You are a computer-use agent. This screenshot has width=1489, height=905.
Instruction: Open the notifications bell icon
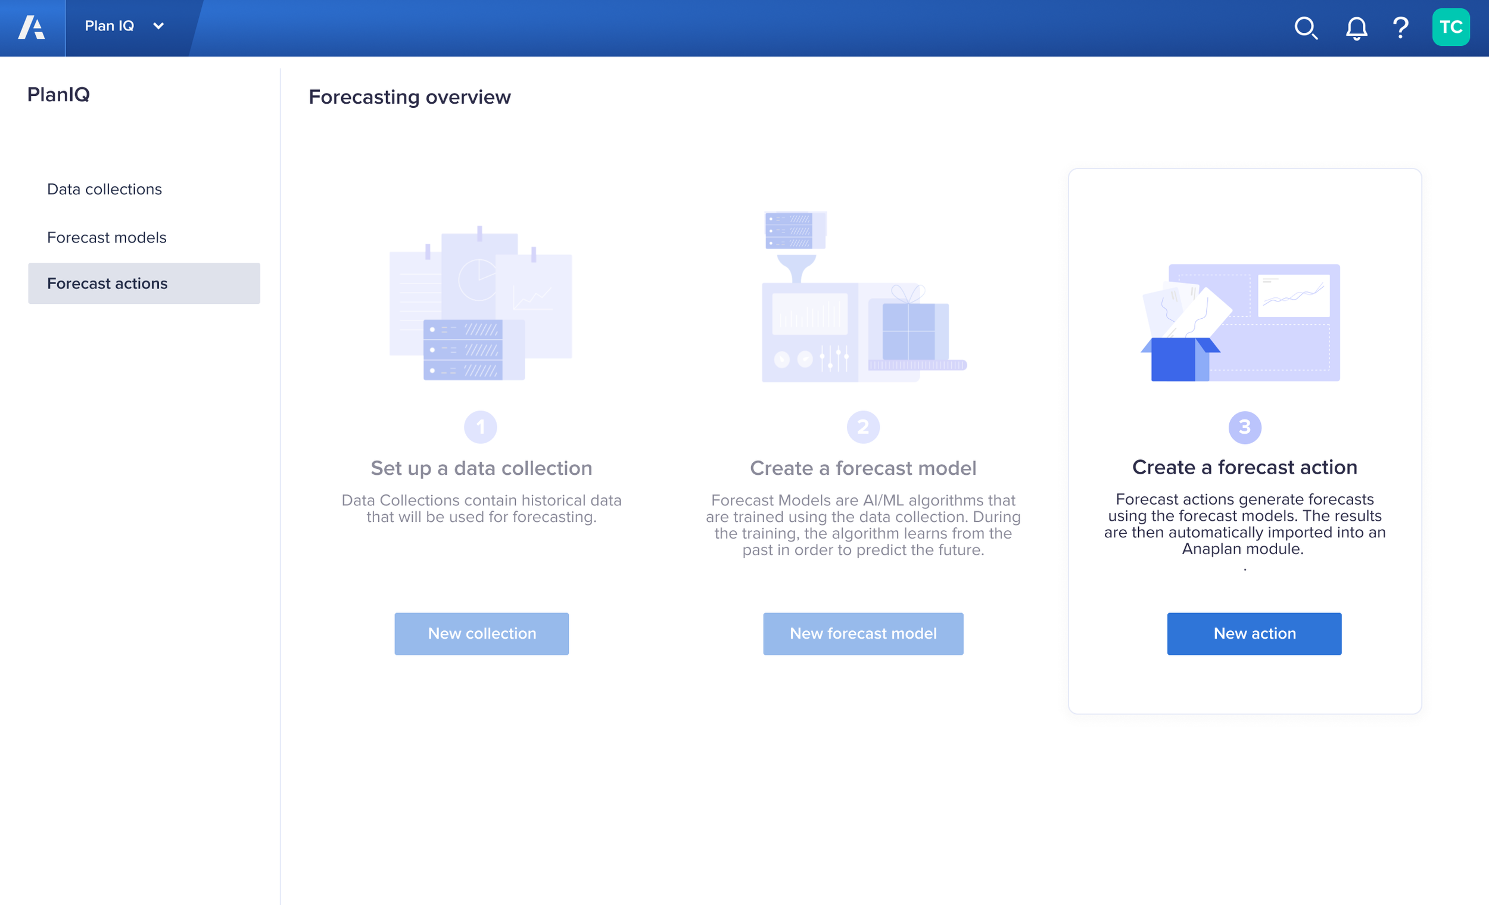(1356, 28)
